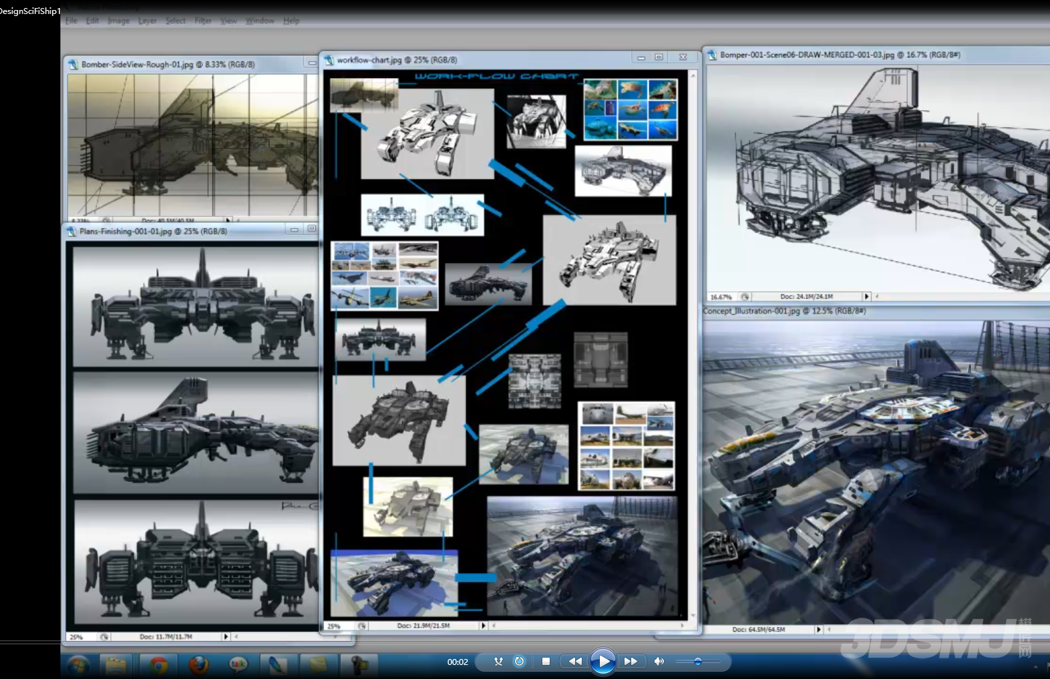Open the Image menu
This screenshot has height=679, width=1050.
[x=119, y=21]
